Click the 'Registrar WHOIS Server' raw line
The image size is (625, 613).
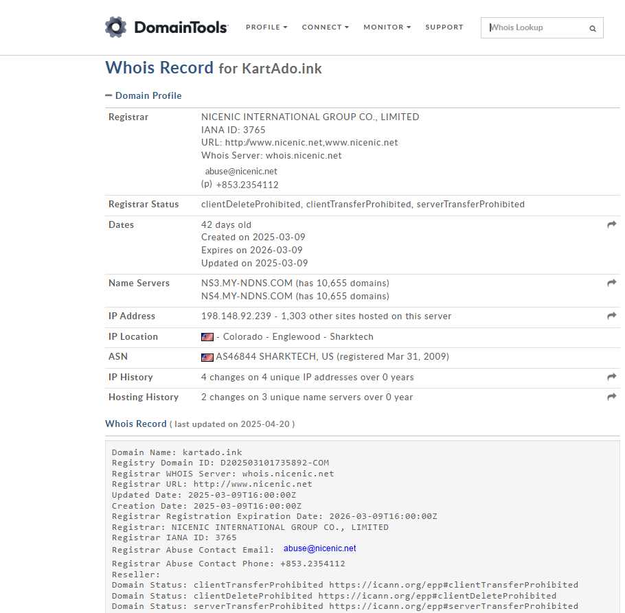[x=223, y=474]
